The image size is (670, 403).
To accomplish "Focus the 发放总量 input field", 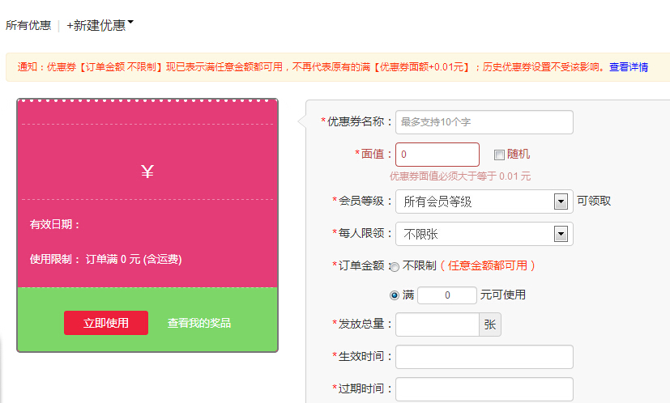I will pos(437,325).
